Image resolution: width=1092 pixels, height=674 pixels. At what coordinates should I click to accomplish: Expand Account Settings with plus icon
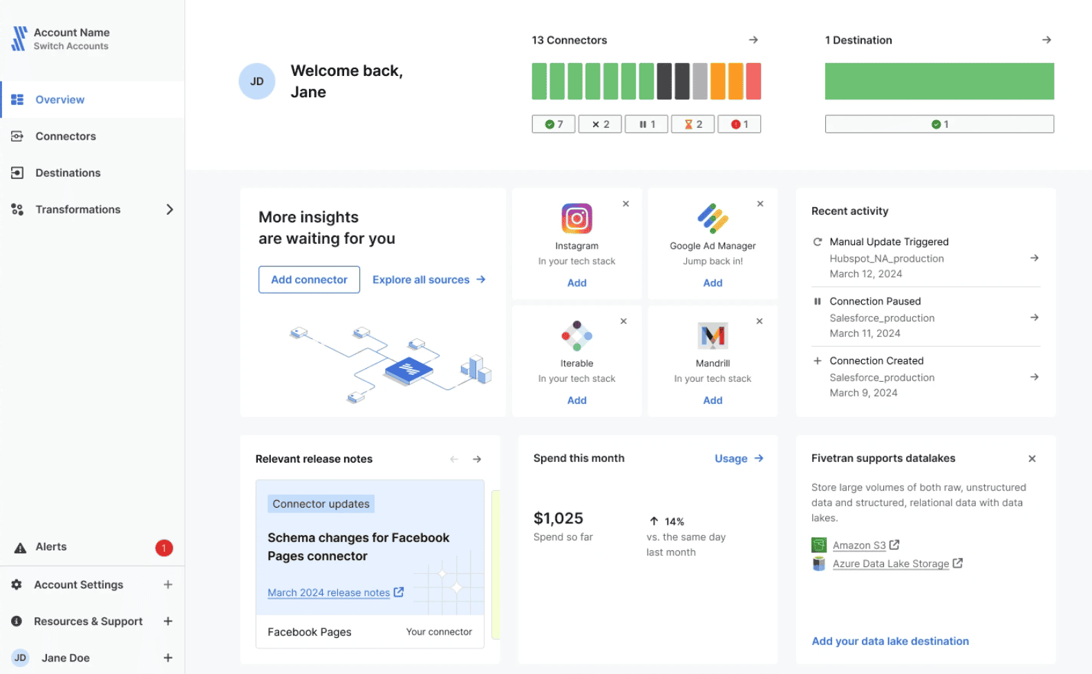pyautogui.click(x=168, y=585)
